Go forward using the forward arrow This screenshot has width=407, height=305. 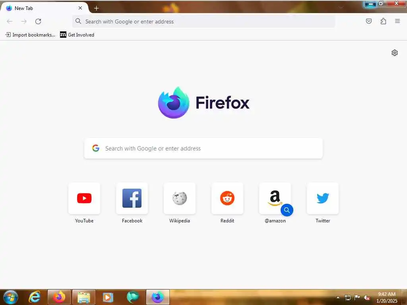tap(24, 21)
